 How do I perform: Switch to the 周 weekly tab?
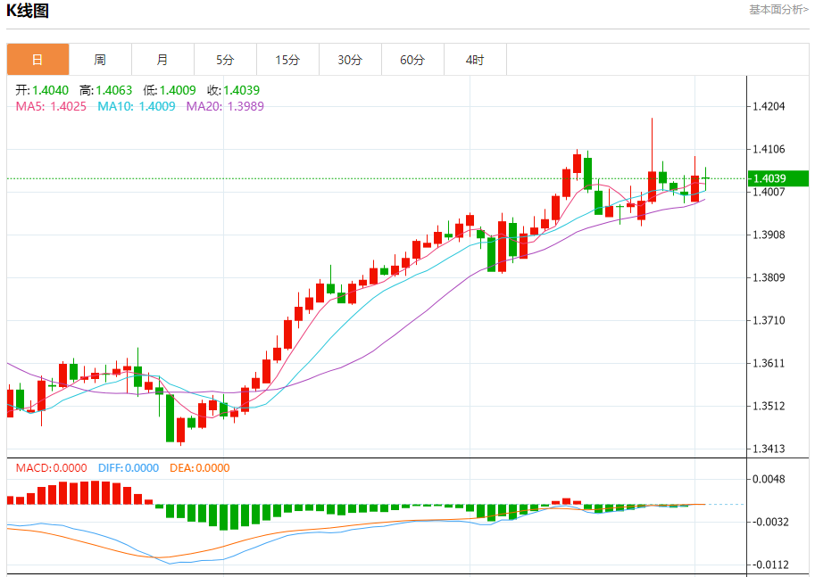coord(100,60)
